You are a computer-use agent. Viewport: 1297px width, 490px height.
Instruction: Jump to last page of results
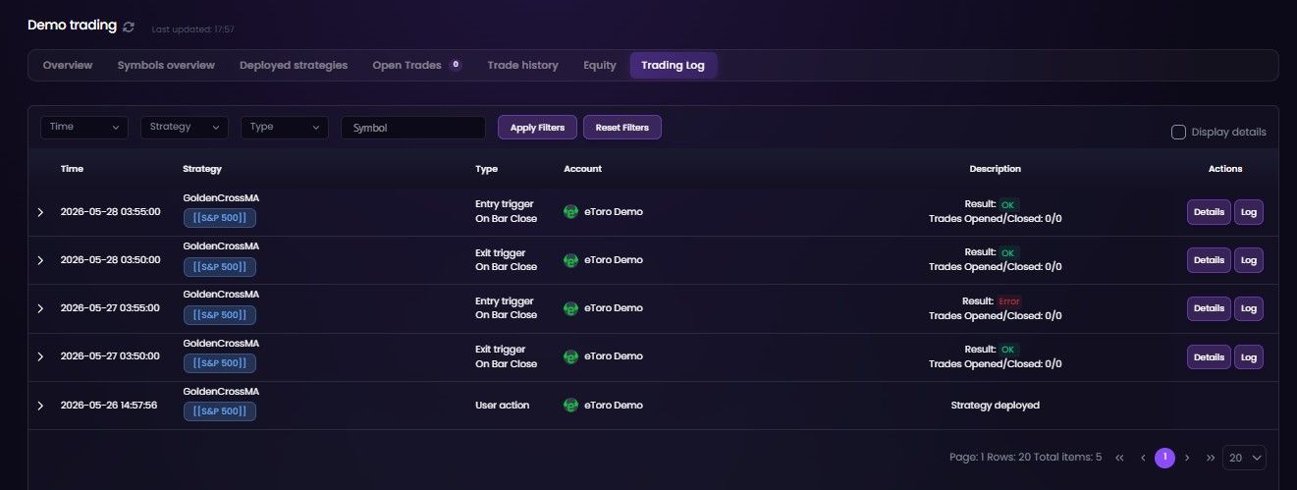pos(1211,458)
